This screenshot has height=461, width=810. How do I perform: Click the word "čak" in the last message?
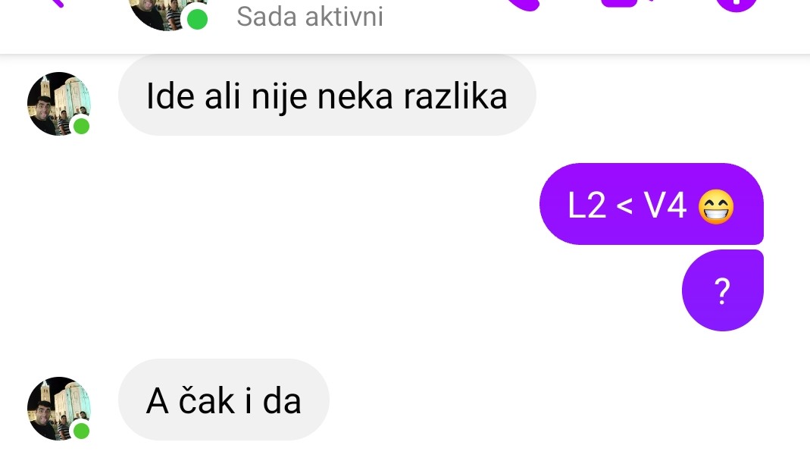pos(207,400)
